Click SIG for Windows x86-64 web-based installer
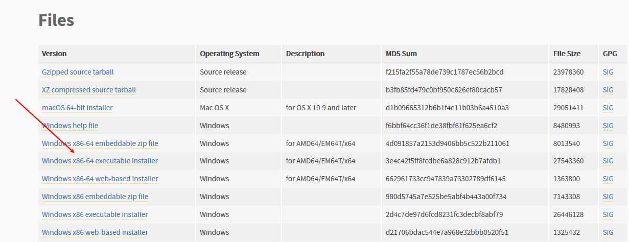 click(x=608, y=179)
